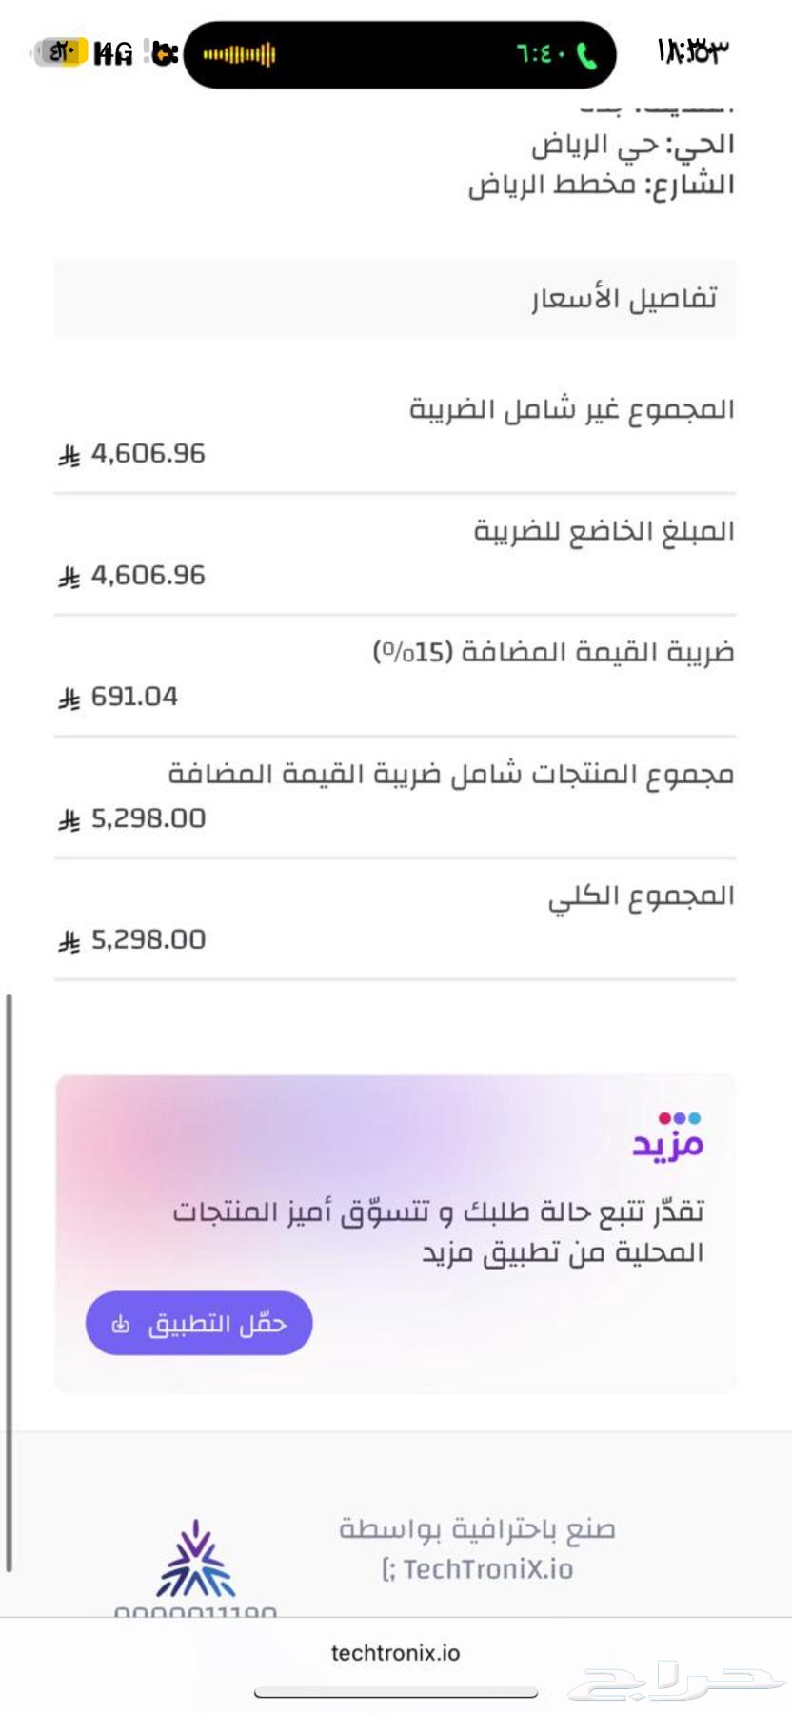Tap the grand total row label
The image size is (792, 1713).
641,896
